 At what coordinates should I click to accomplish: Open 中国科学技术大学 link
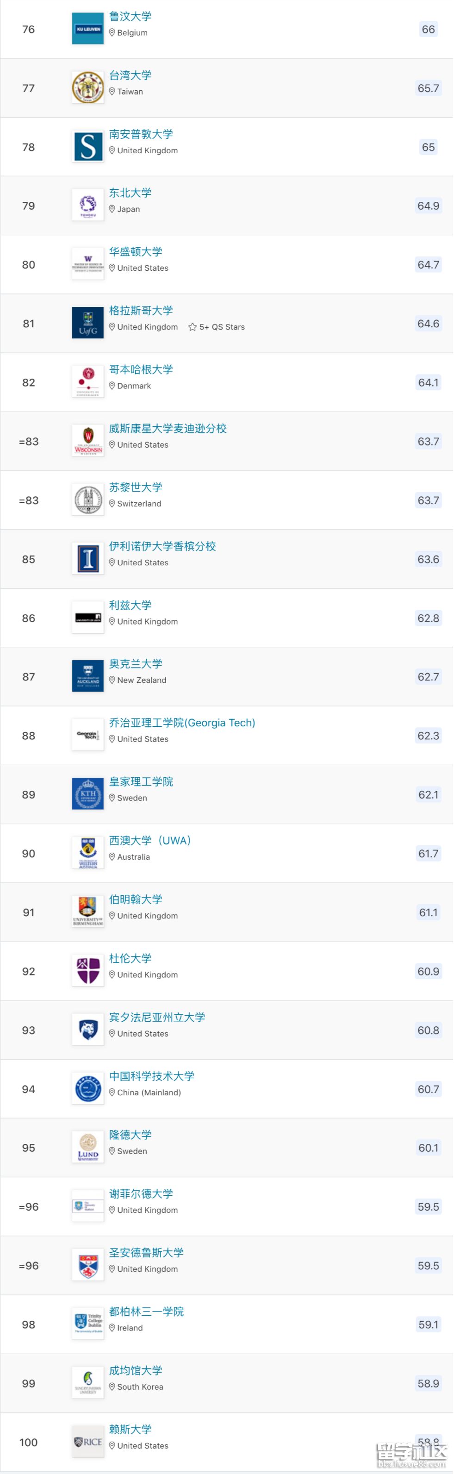(x=151, y=1076)
